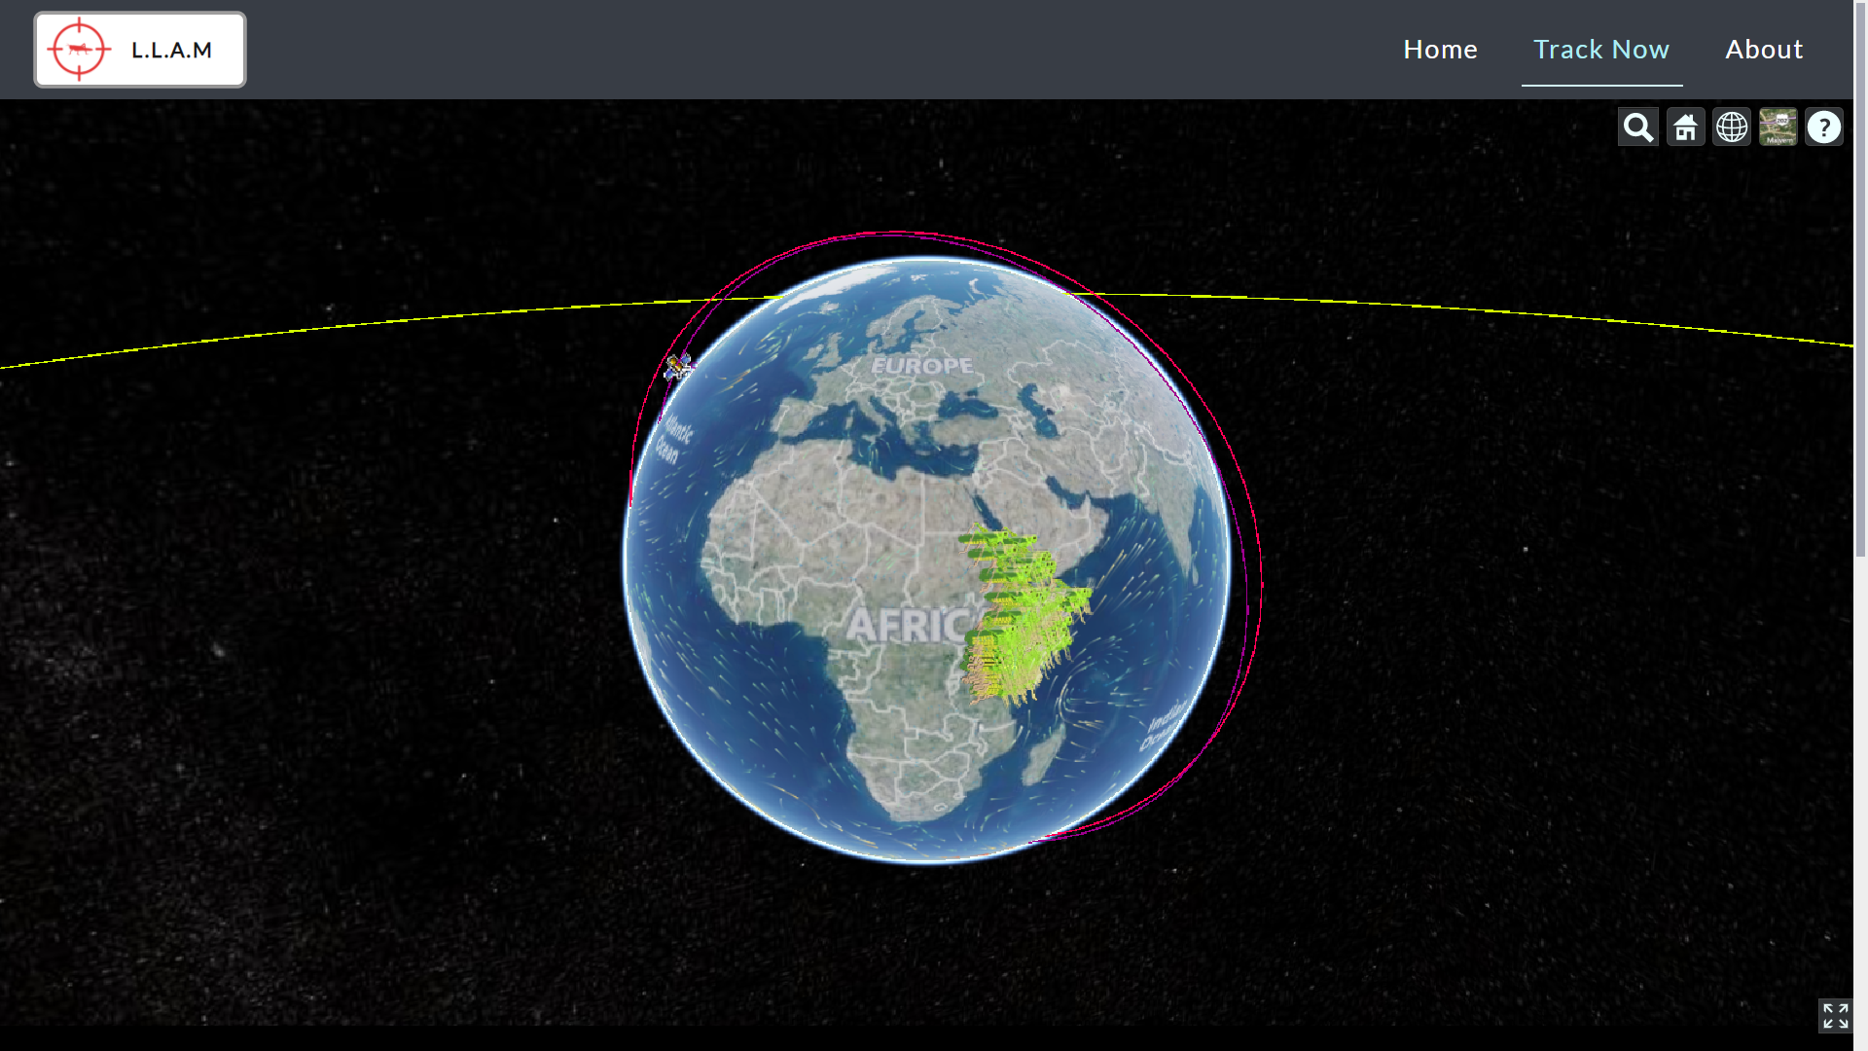Click the EUROPE label on globe

click(921, 366)
